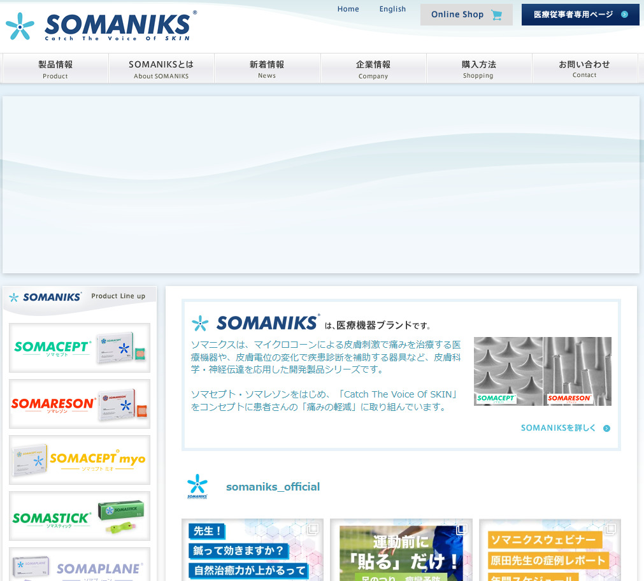The image size is (644, 581).
Task: Click the SOMANIKS logo in the intro box
Action: (x=256, y=324)
